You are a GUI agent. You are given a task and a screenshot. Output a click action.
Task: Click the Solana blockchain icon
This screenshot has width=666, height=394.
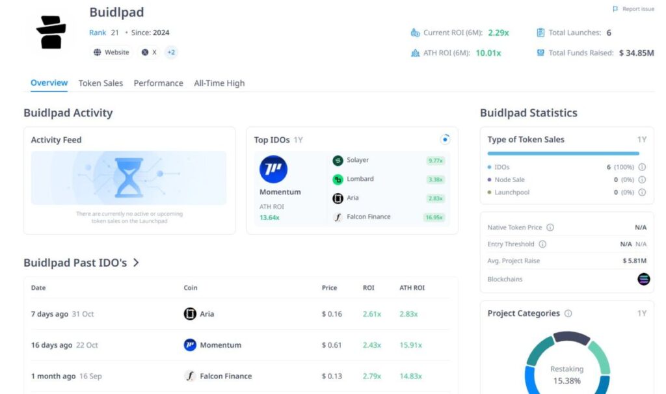[x=643, y=280]
